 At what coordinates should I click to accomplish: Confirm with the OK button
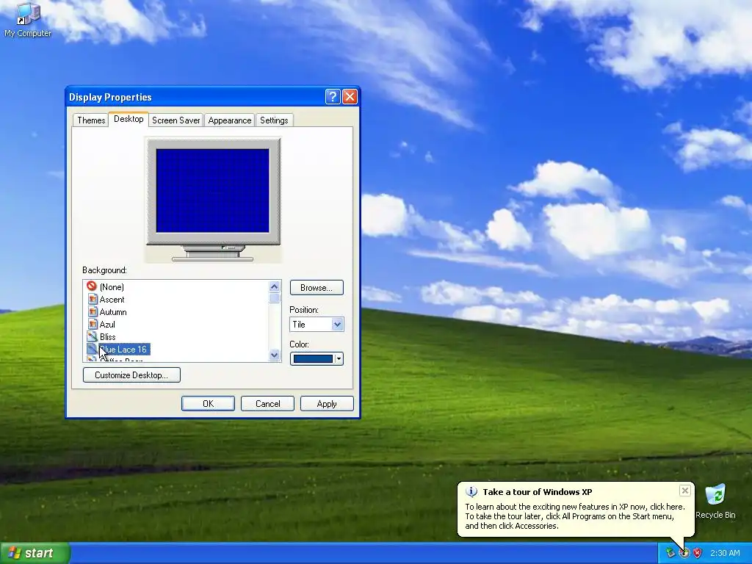tap(208, 404)
